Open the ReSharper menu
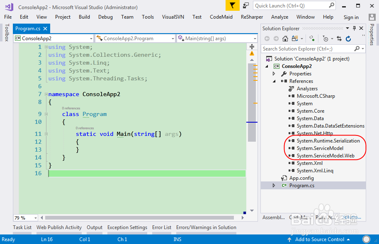The image size is (379, 244). (252, 17)
